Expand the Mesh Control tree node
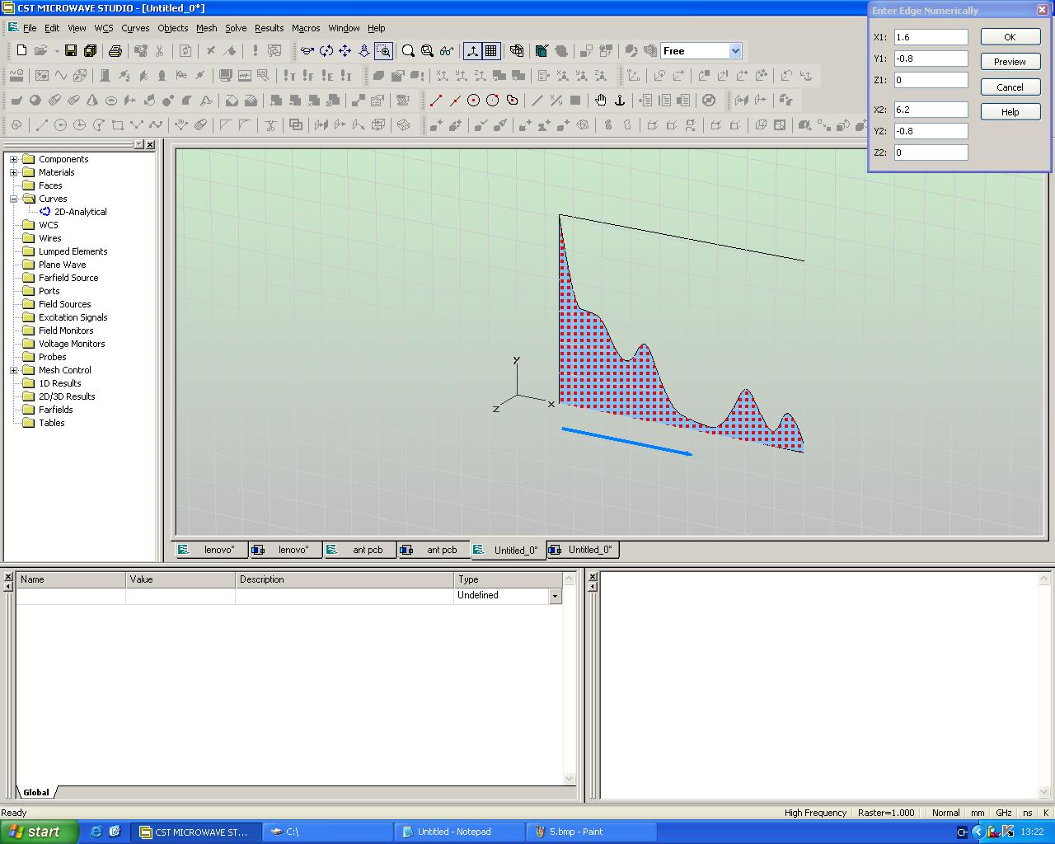Screen dimensions: 1055x844 (x=13, y=370)
